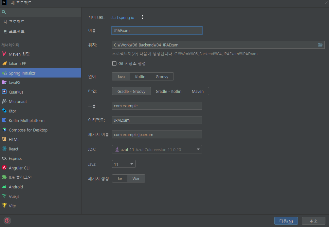Select the Kotlin Multiplatform label

pyautogui.click(x=27, y=120)
